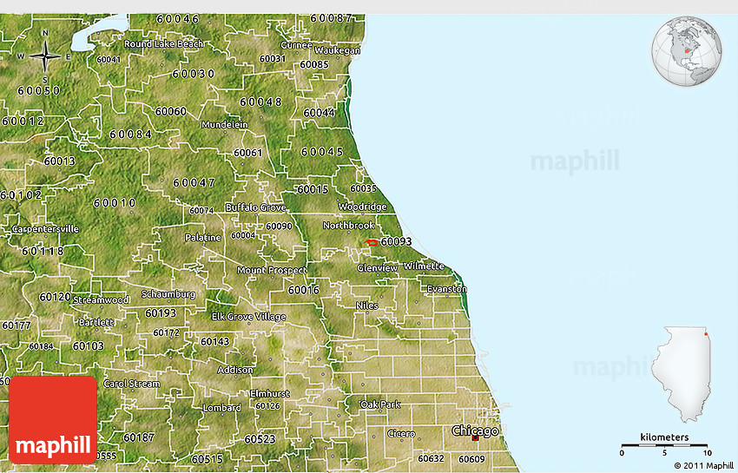Click the kilometers scale bar
Viewport: 738px width, 473px height.
[x=664, y=445]
